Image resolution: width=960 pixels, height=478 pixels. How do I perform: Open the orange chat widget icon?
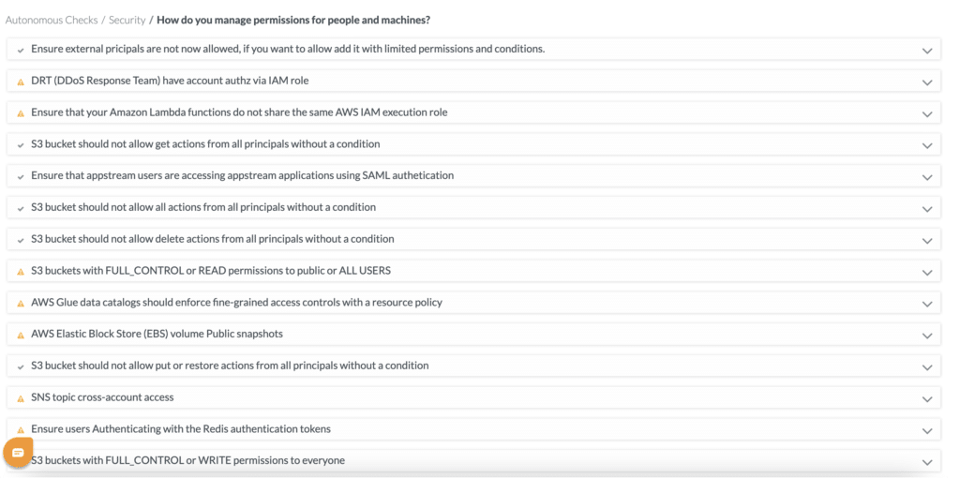pos(18,453)
